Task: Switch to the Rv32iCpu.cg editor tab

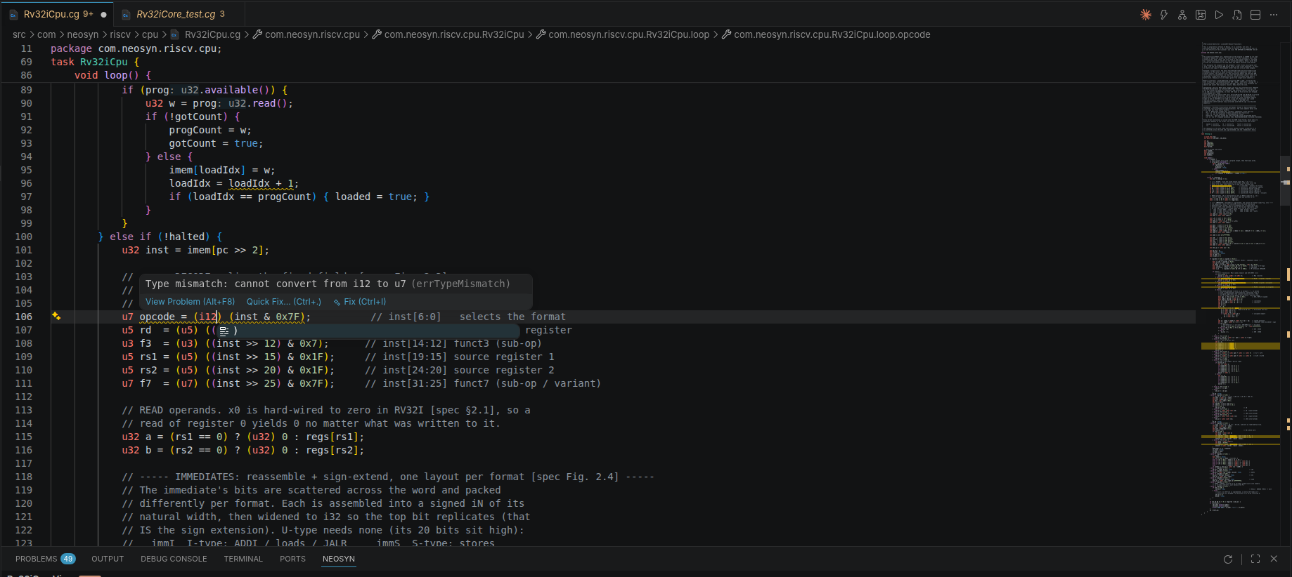Action: pos(58,14)
